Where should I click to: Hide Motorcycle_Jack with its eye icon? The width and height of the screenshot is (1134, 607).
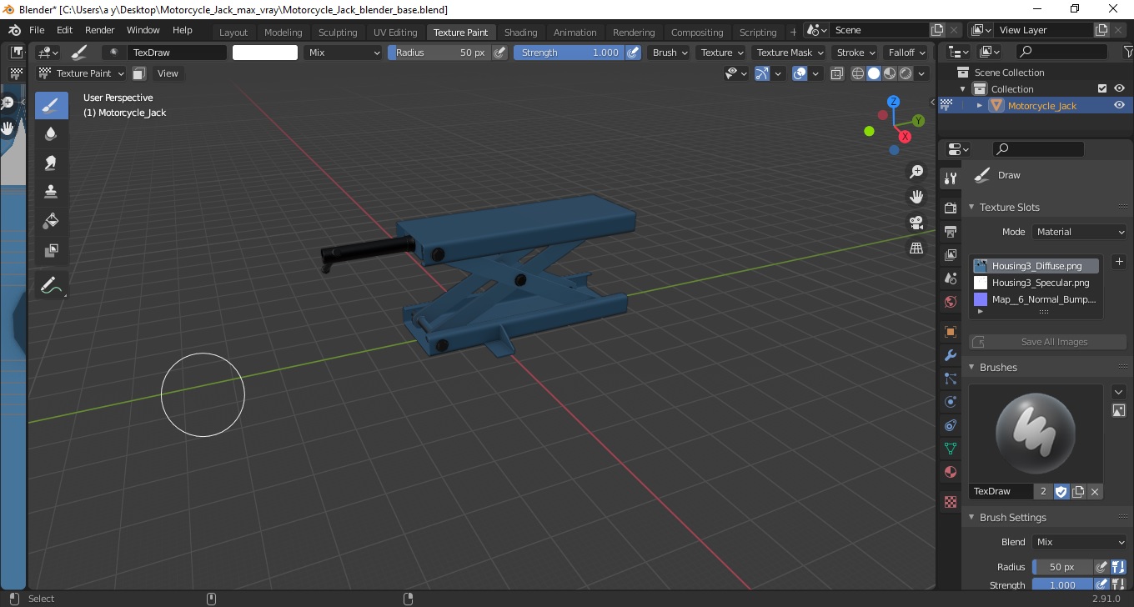coord(1119,105)
